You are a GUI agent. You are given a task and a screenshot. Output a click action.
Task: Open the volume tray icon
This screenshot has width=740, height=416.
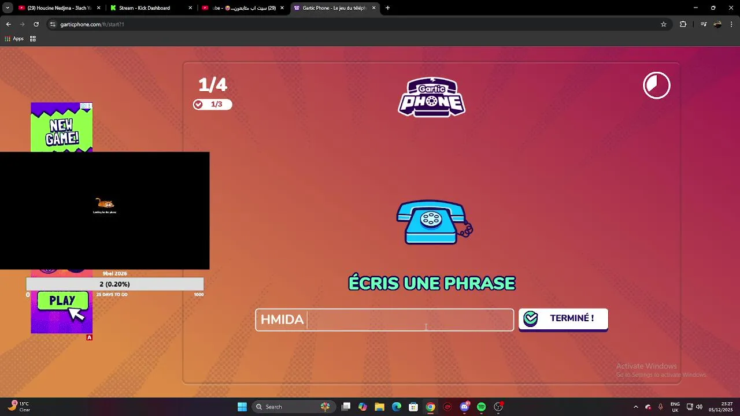(700, 407)
